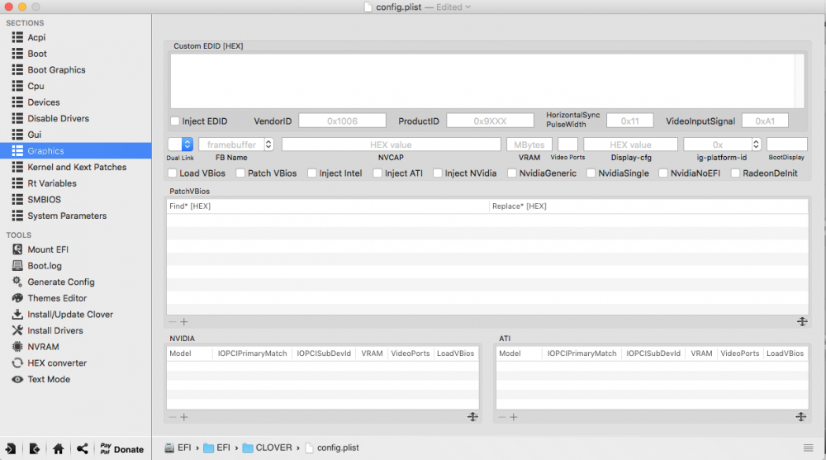Click the config.plist item in path bar
The image size is (826, 460).
[332, 448]
